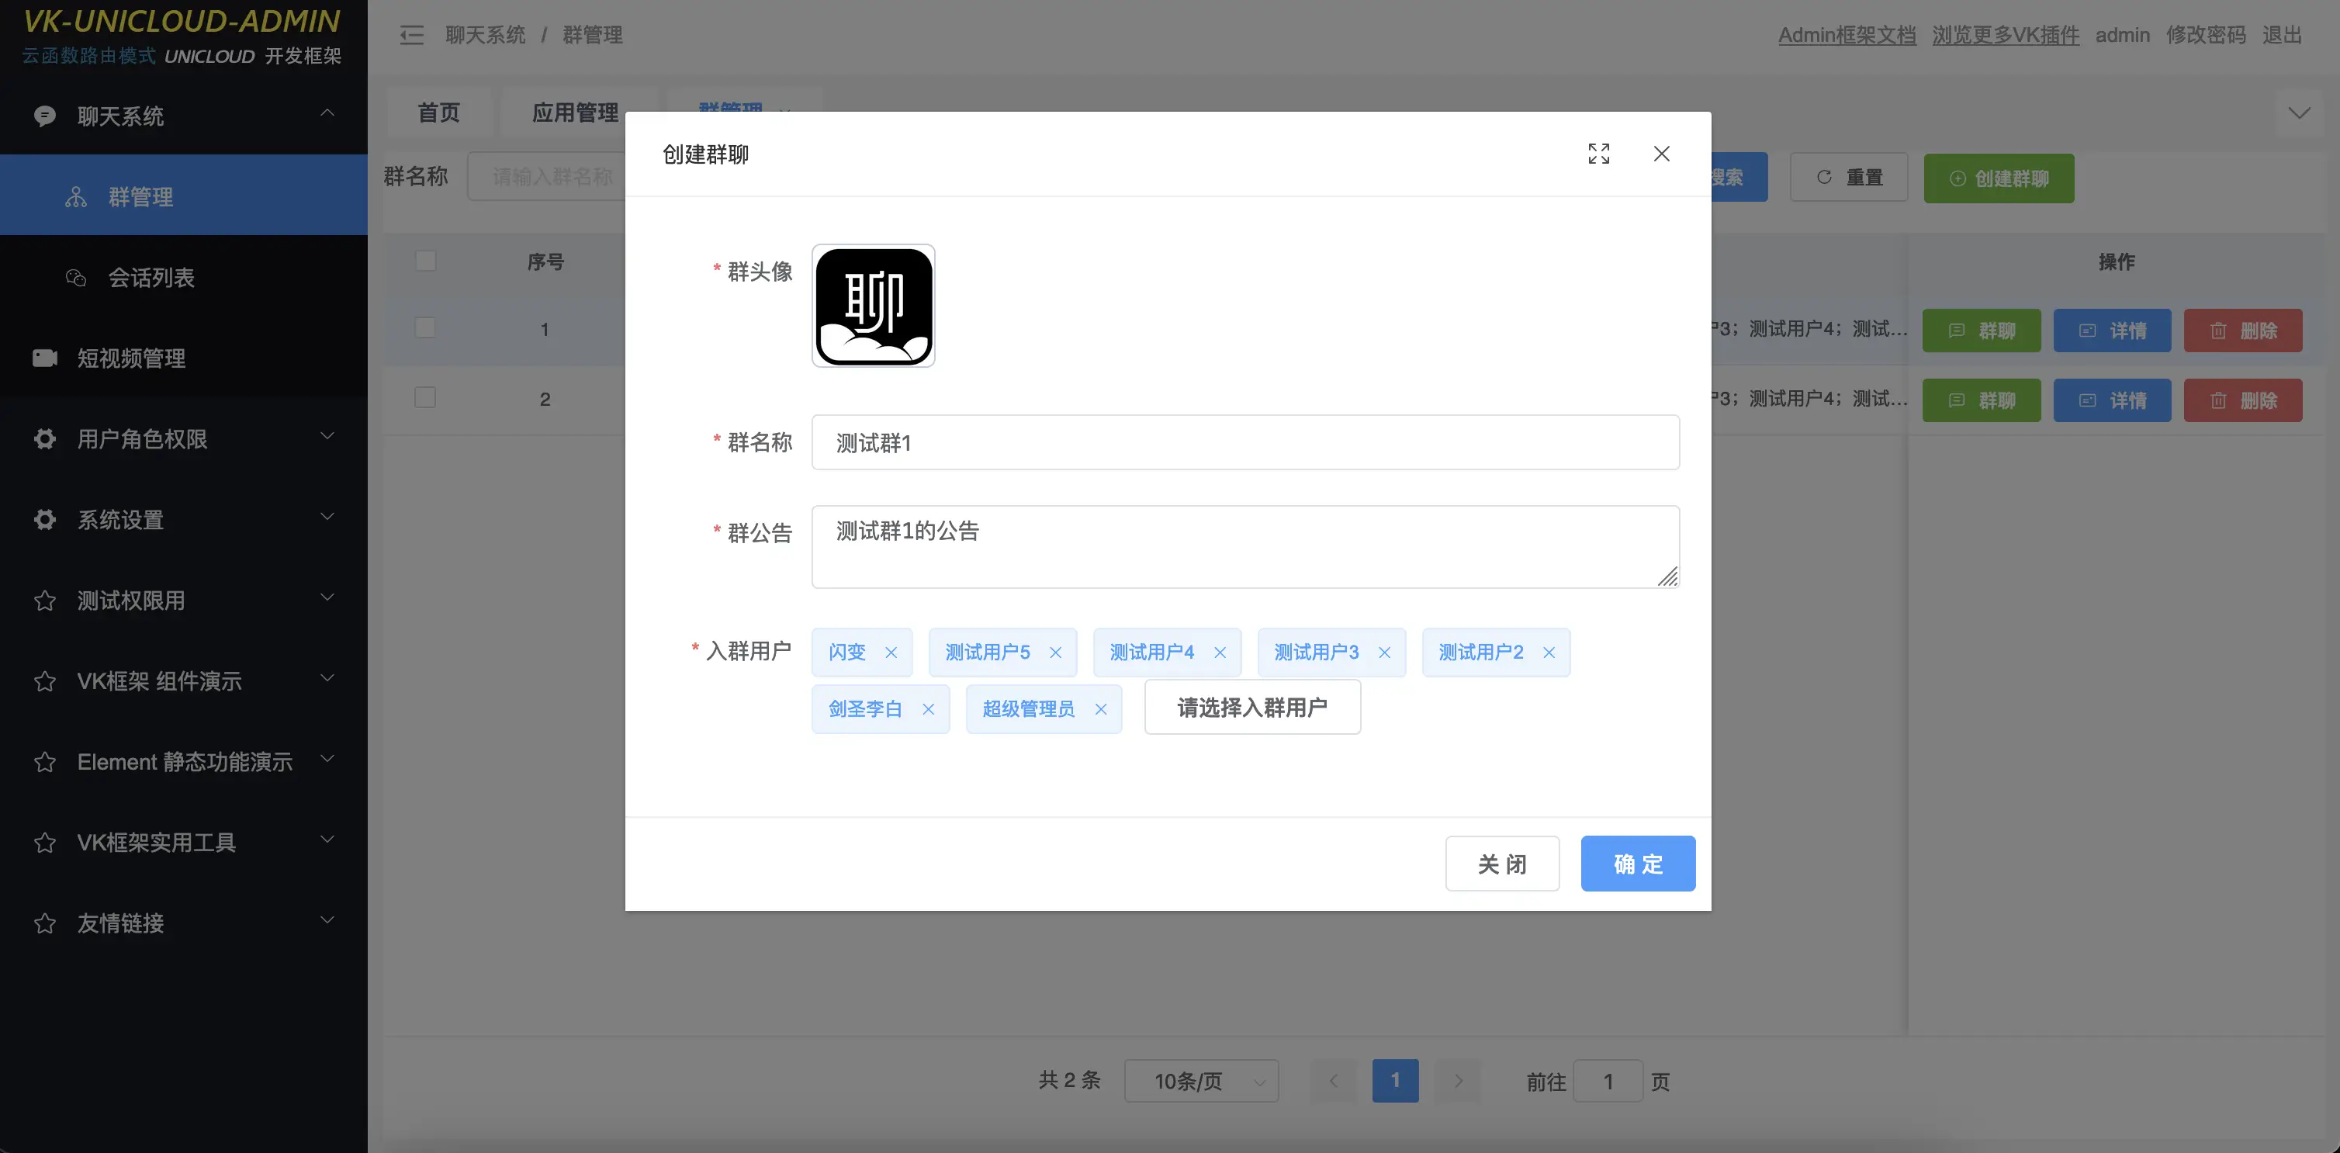Click the 系统设置 gear icon

pyautogui.click(x=44, y=520)
